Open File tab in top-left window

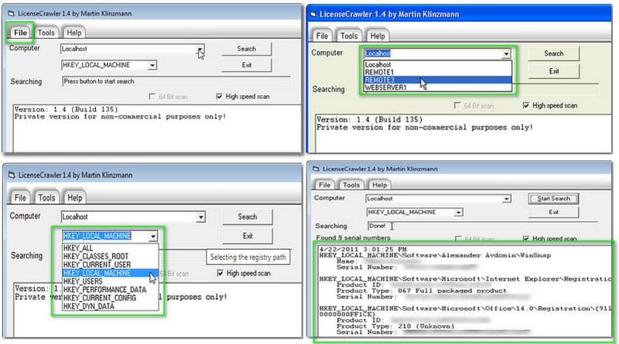20,32
